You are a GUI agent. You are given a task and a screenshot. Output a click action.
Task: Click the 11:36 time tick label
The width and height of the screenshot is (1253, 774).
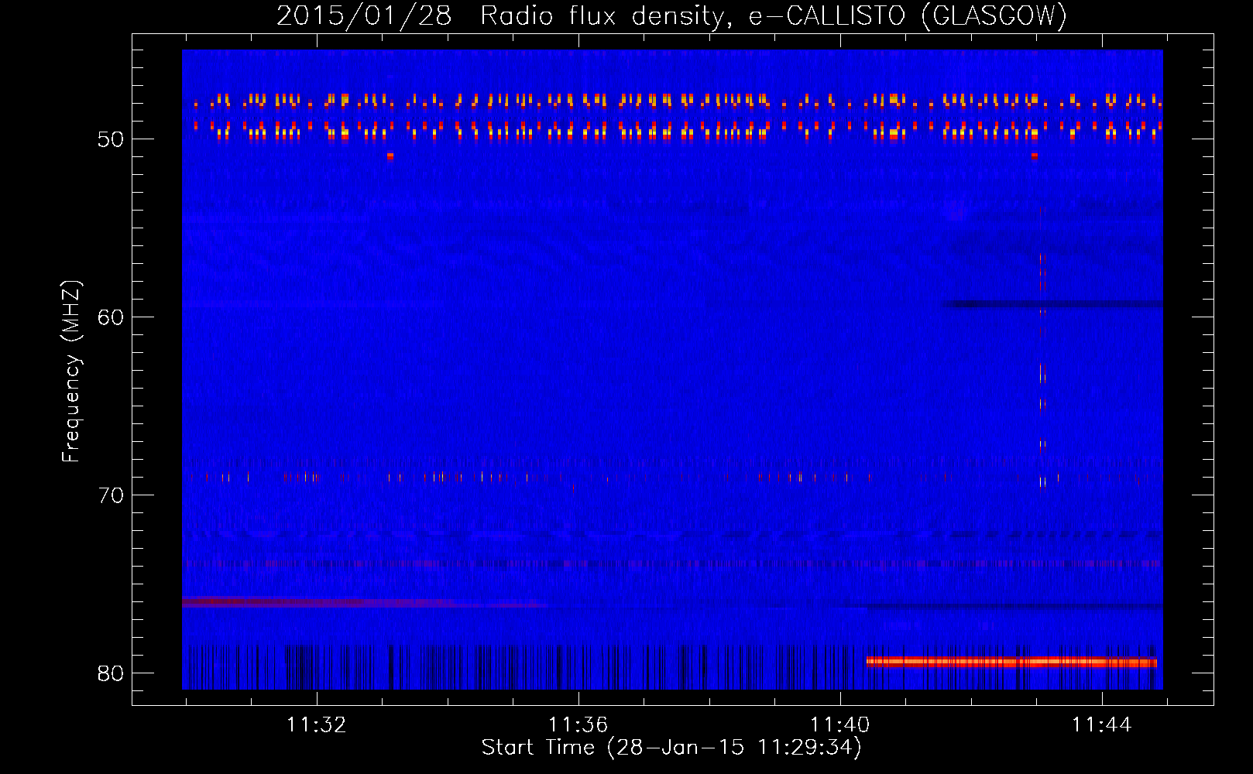click(x=578, y=724)
